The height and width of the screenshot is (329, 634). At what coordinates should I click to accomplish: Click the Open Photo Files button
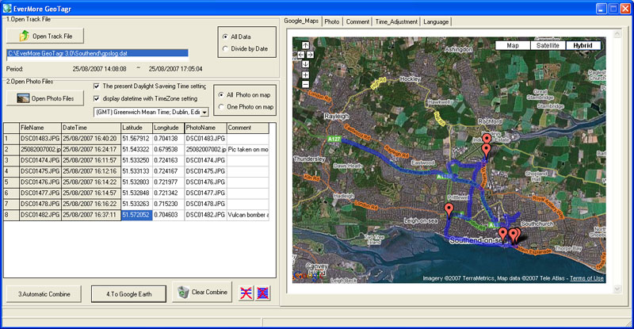click(x=45, y=98)
